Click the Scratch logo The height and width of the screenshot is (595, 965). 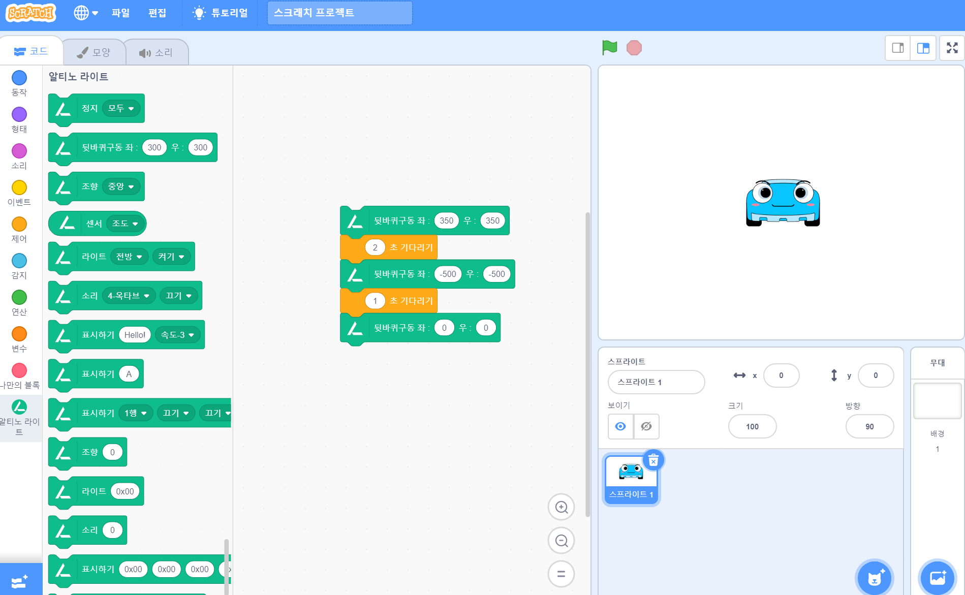[x=31, y=13]
